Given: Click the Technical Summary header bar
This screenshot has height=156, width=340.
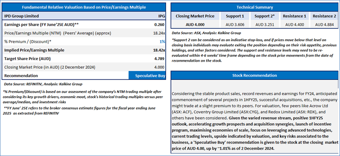Looking at the screenshot, I should click(x=255, y=7).
